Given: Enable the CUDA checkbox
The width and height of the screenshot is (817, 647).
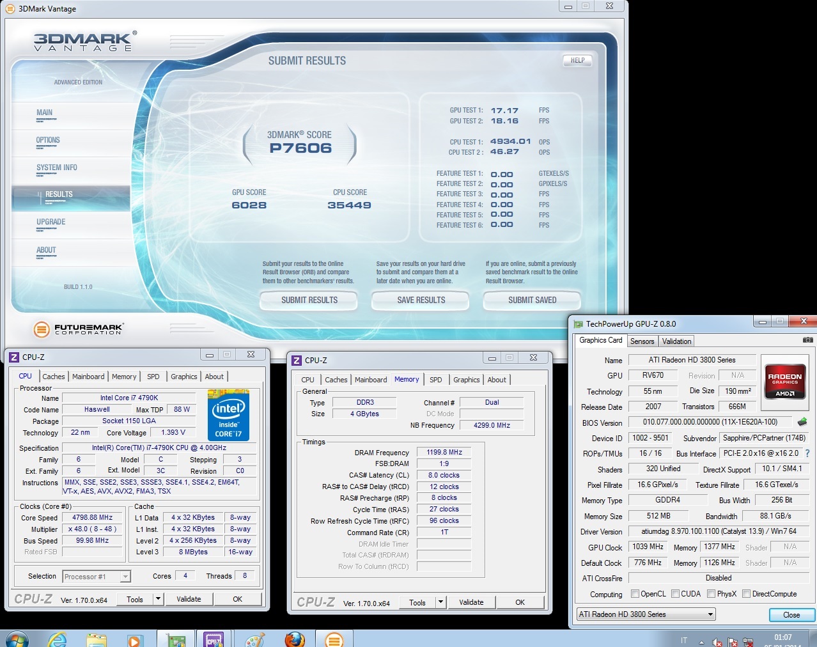Looking at the screenshot, I should 675,593.
